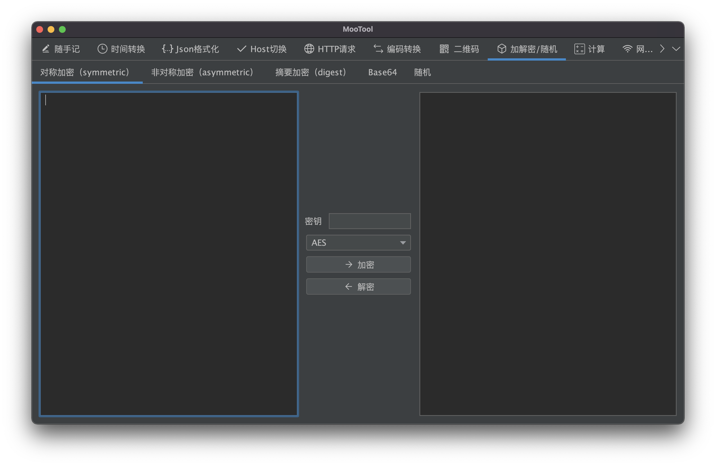Switch to 非对称加密 (asymmetric) tab

click(x=202, y=72)
